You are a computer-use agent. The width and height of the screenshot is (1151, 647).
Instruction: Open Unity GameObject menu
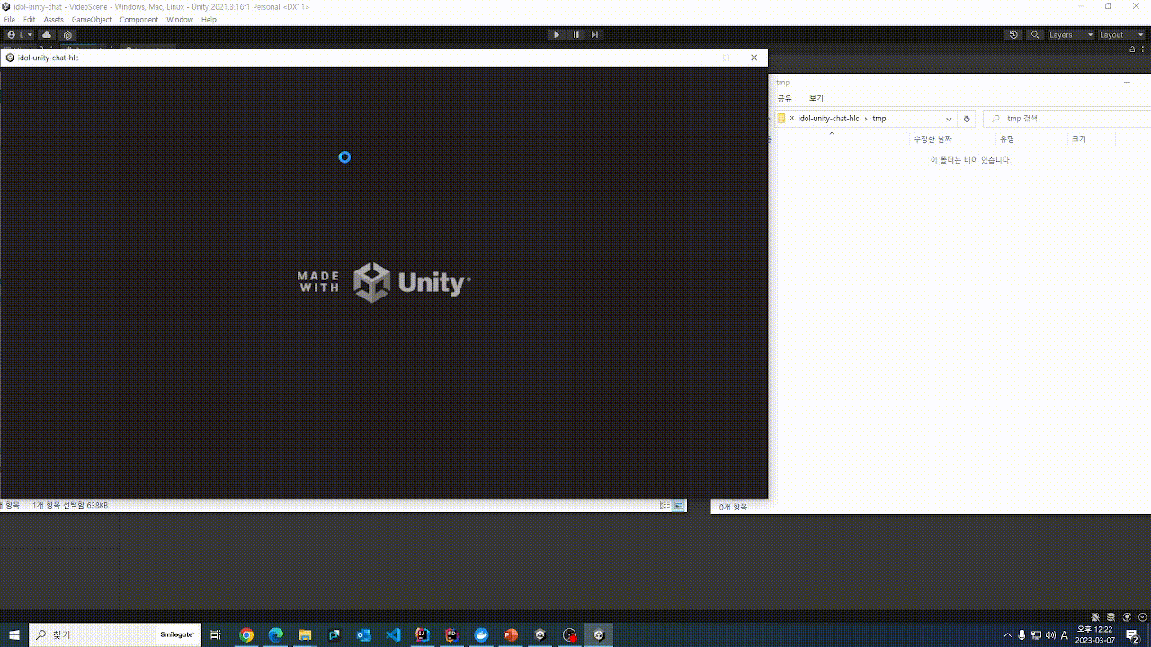coord(91,20)
